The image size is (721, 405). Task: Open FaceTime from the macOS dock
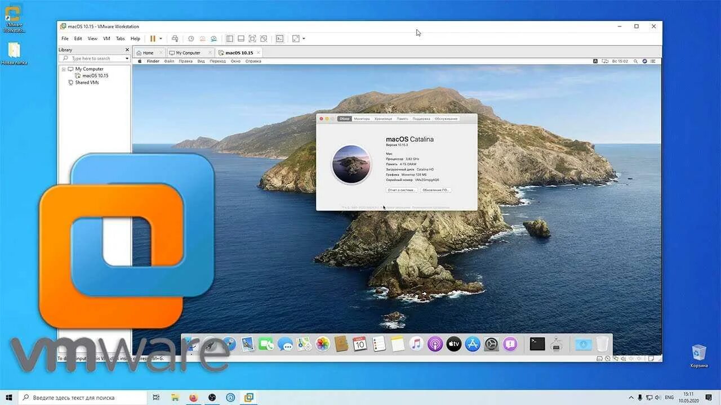pyautogui.click(x=266, y=344)
